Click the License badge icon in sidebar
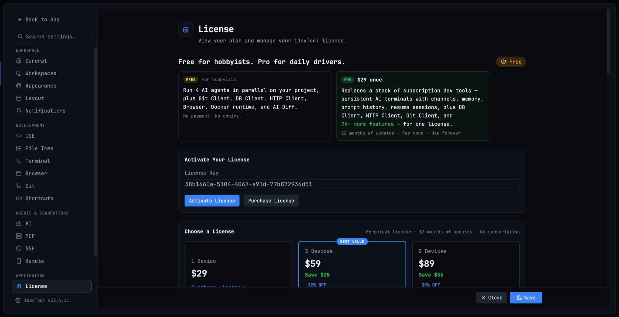 coord(19,286)
